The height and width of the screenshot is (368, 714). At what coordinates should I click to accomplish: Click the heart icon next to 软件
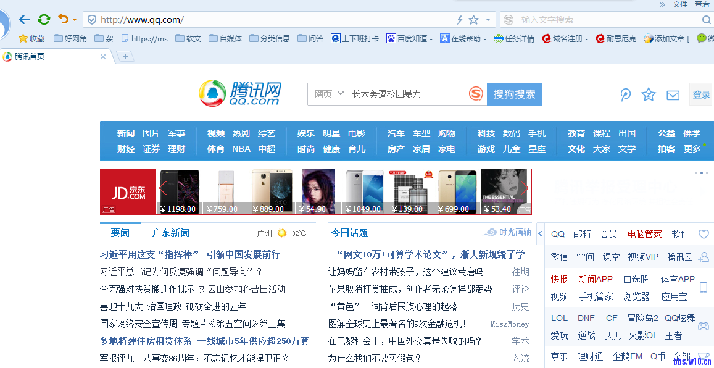point(704,234)
